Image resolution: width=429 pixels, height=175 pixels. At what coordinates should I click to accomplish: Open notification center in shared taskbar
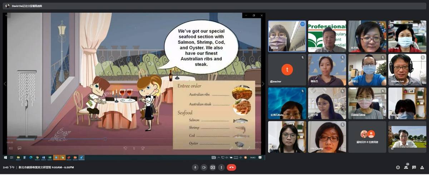point(260,157)
